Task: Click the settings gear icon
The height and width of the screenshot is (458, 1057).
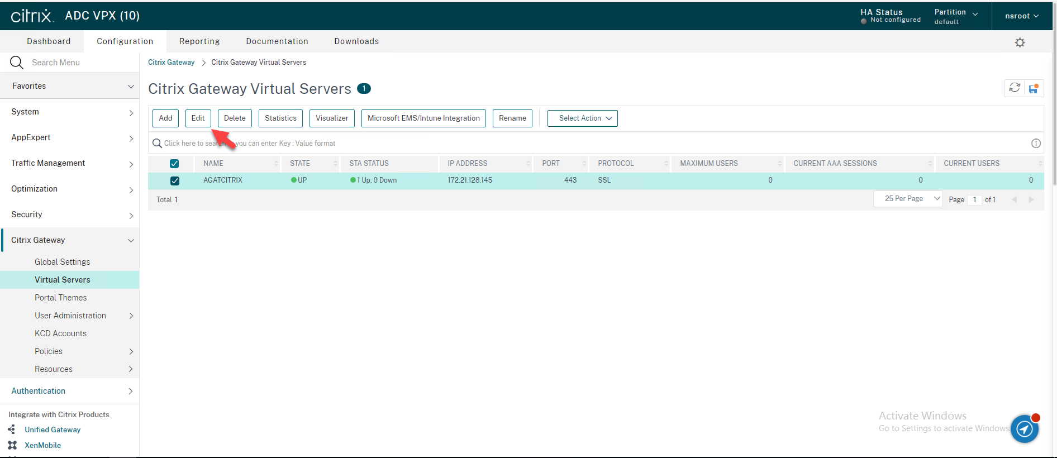Action: coord(1020,42)
